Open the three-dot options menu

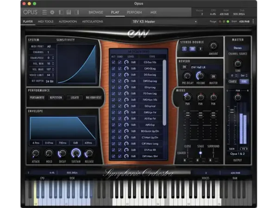coord(253,21)
